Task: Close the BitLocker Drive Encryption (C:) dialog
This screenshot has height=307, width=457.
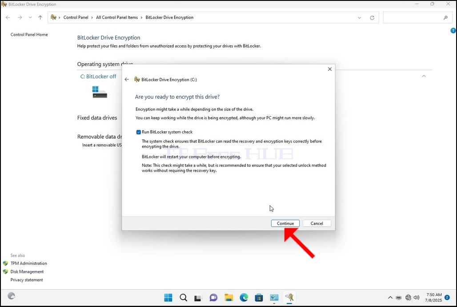Action: (x=329, y=69)
